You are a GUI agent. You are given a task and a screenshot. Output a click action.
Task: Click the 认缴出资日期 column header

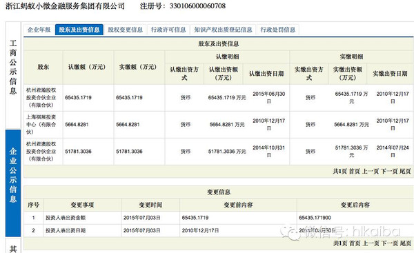click(x=266, y=74)
